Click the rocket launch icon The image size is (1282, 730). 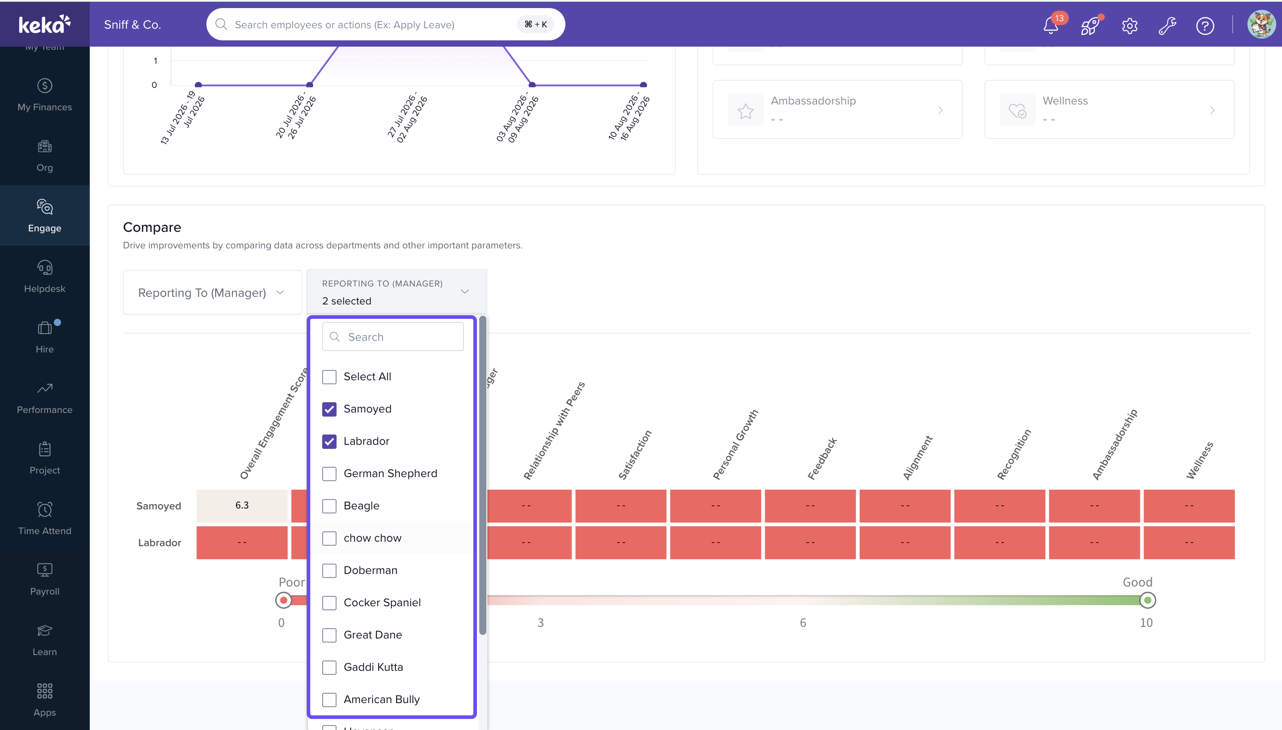pyautogui.click(x=1090, y=25)
